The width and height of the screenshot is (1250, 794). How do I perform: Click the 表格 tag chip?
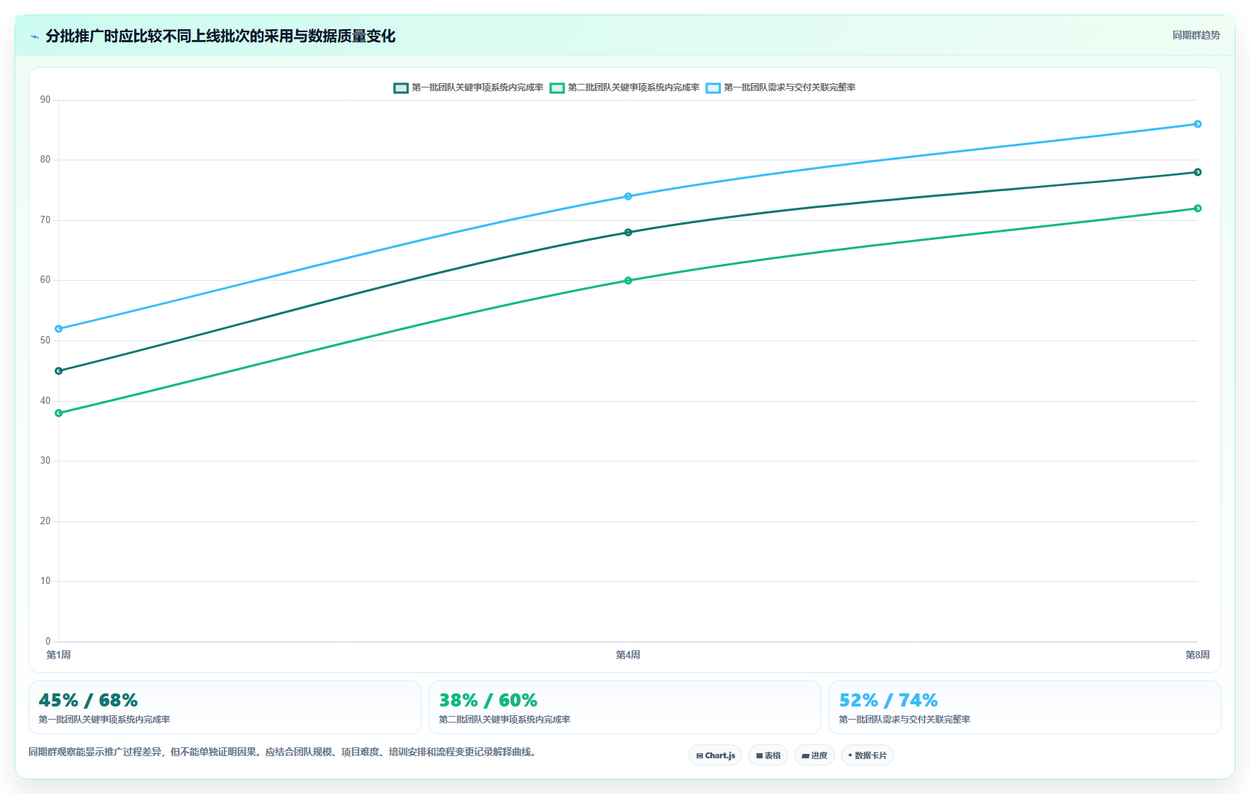[x=768, y=755]
